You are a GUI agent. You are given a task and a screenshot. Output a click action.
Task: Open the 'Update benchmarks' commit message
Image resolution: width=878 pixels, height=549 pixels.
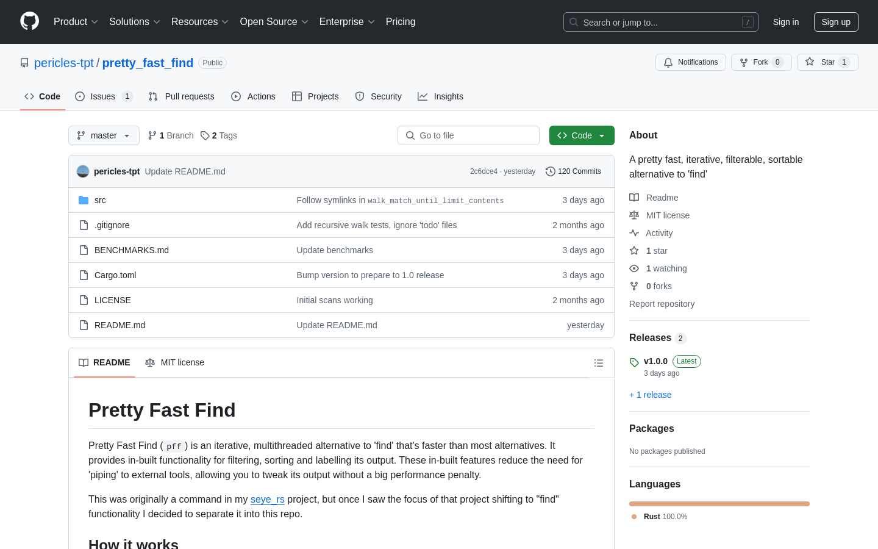tap(335, 250)
